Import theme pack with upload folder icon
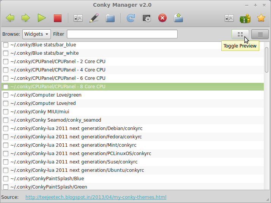The width and height of the screenshot is (271, 203). click(178, 18)
